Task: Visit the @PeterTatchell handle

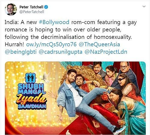Action: tap(32, 12)
